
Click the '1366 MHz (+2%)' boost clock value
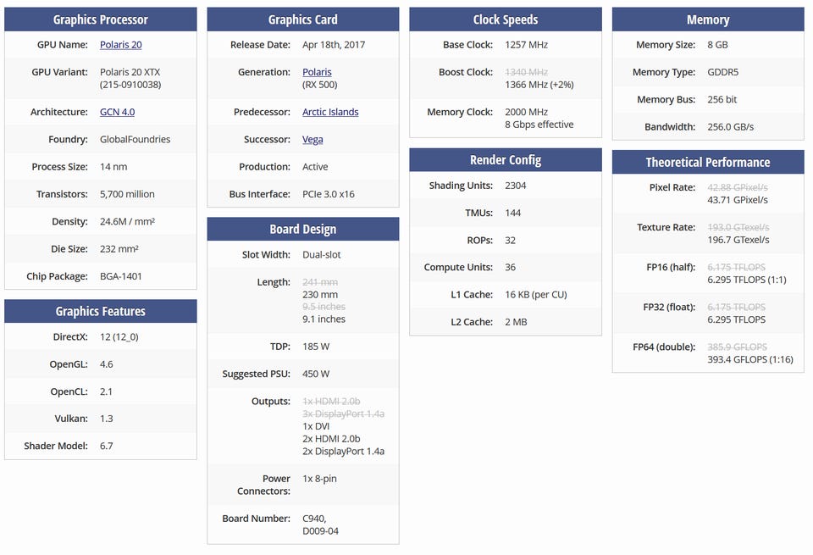click(x=539, y=85)
